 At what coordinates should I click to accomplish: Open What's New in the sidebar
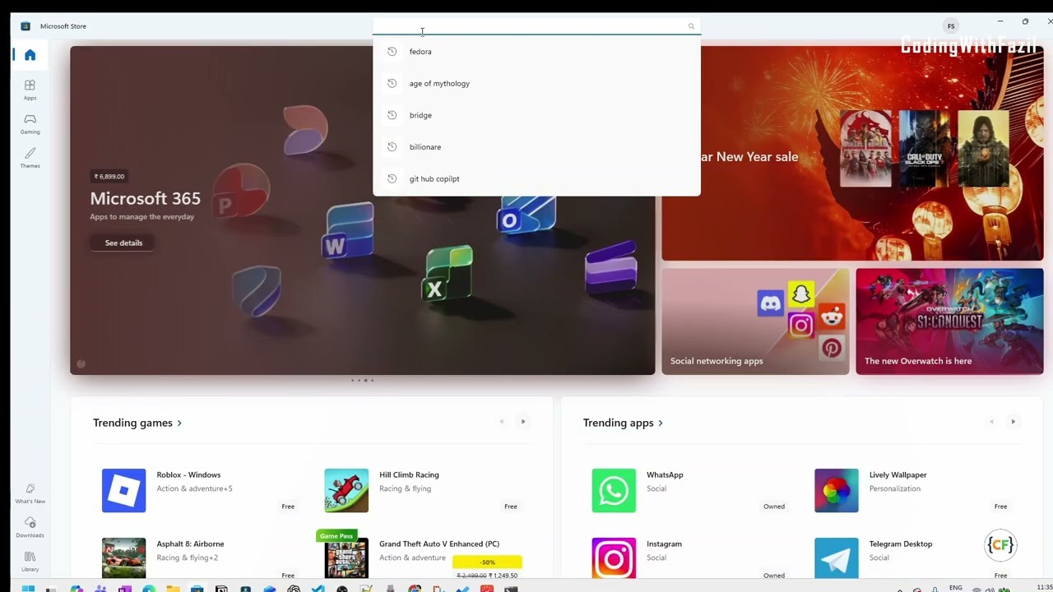[x=30, y=493]
